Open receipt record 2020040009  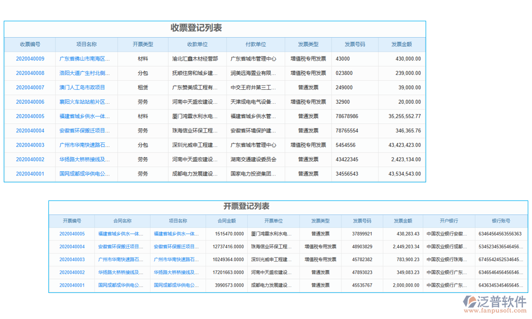pos(29,58)
